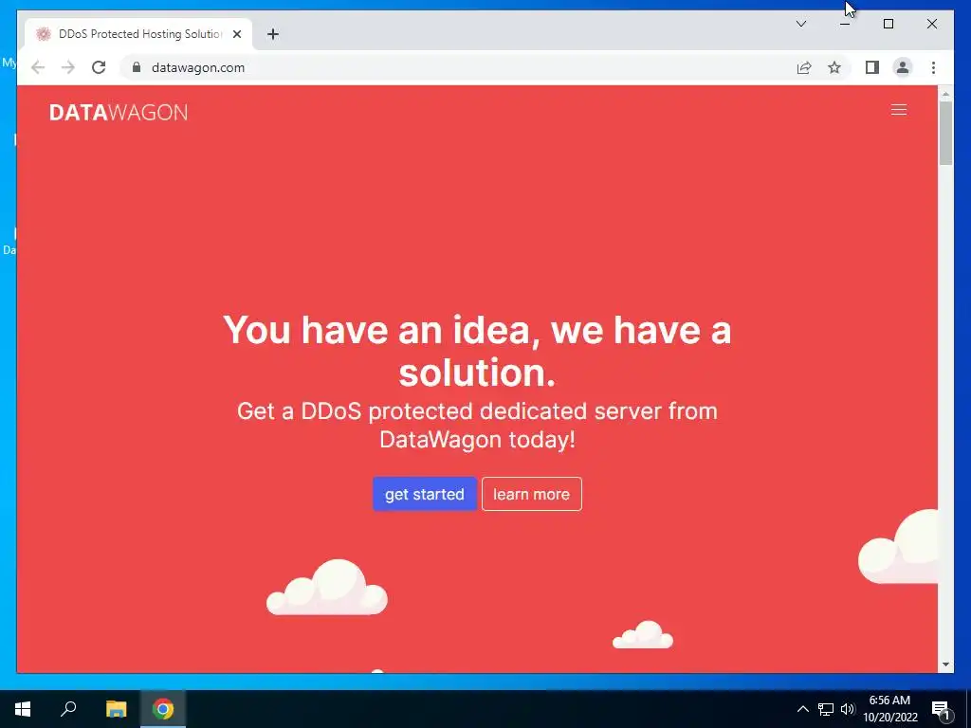
Task: Click the page scrollbar thumb
Action: pyautogui.click(x=945, y=133)
